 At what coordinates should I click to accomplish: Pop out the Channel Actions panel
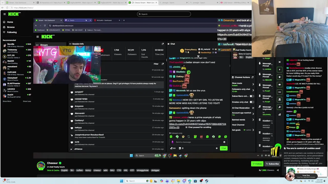[x=252, y=77]
